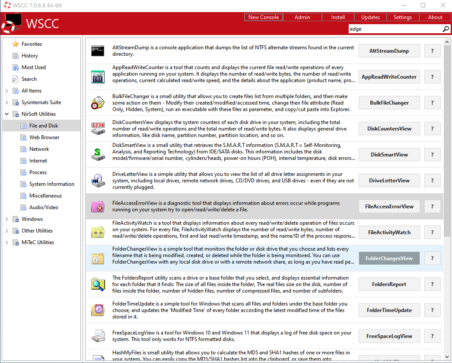
Task: Open the Settings menu
Action: pyautogui.click(x=403, y=17)
